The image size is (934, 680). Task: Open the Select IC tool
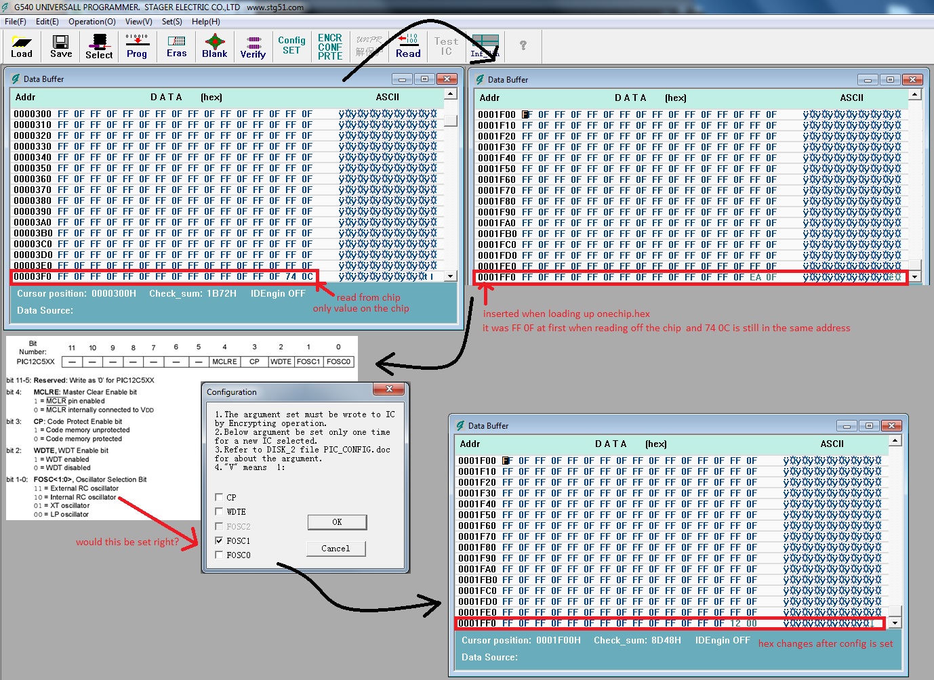coord(99,46)
